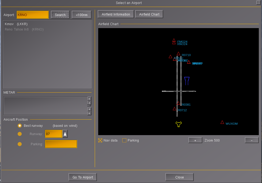Select the Parking radio button

[x=20, y=144]
